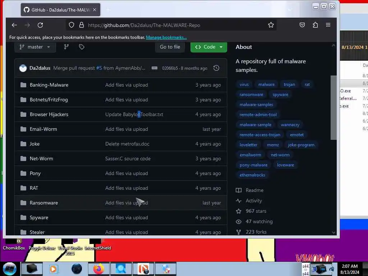
Task: Open the Joke folder
Action: pos(34,144)
